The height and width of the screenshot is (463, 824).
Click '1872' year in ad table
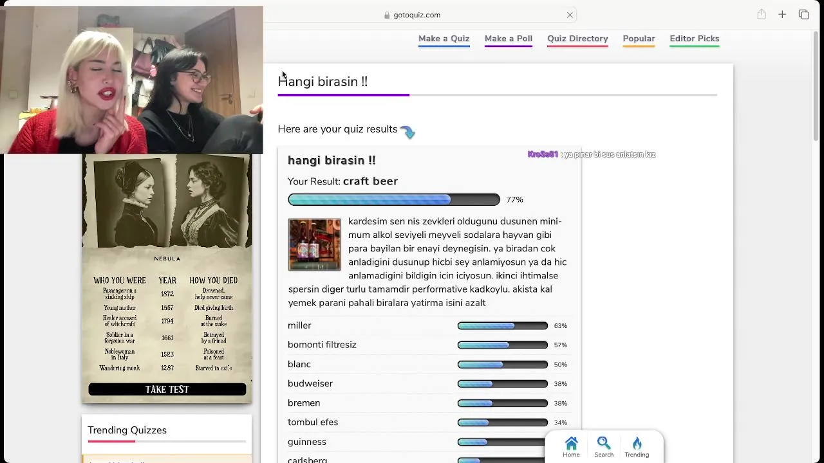point(167,294)
